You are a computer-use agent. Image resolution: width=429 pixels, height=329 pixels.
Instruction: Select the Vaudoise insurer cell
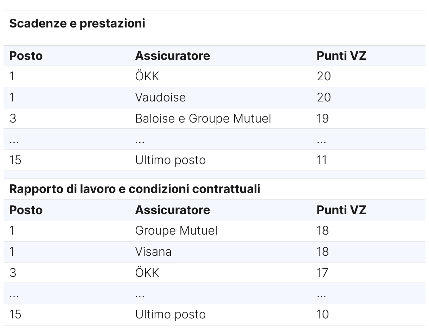point(160,97)
